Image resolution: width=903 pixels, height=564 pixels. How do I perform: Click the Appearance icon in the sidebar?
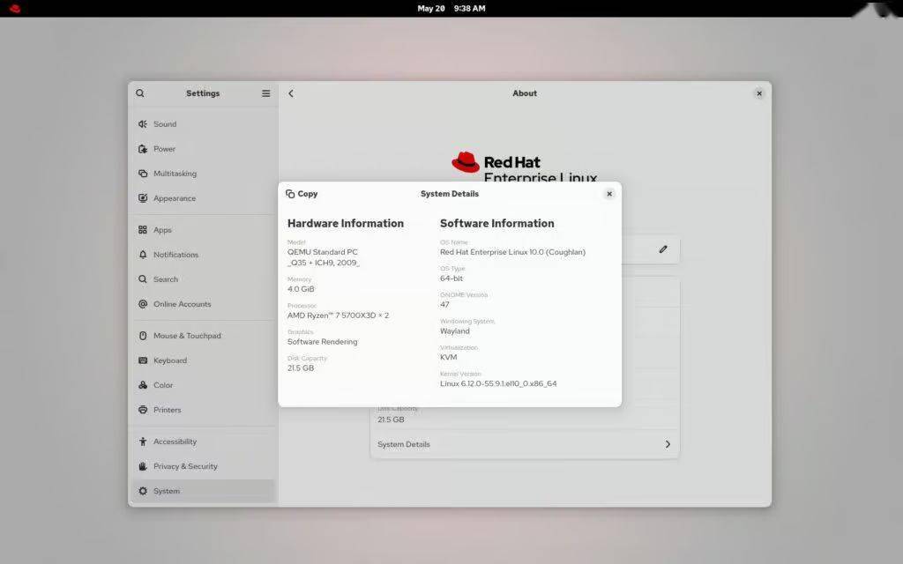143,198
